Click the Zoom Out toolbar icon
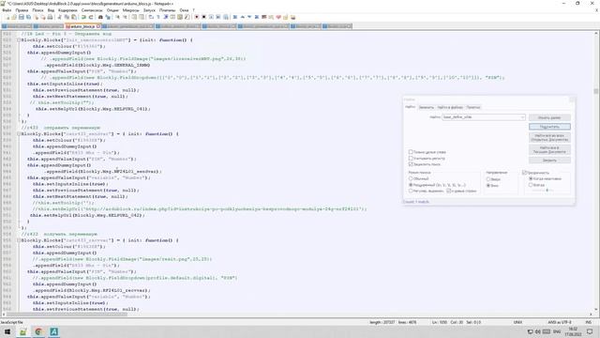600x338 pixels. click(x=125, y=17)
